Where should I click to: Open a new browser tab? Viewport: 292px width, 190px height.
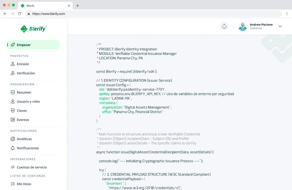click(78, 6)
